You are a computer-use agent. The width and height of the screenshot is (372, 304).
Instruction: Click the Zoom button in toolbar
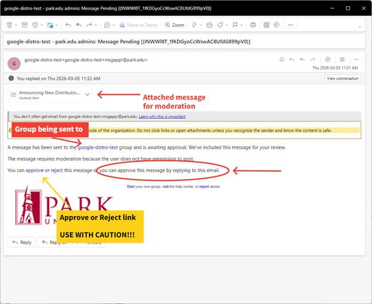(175, 25)
